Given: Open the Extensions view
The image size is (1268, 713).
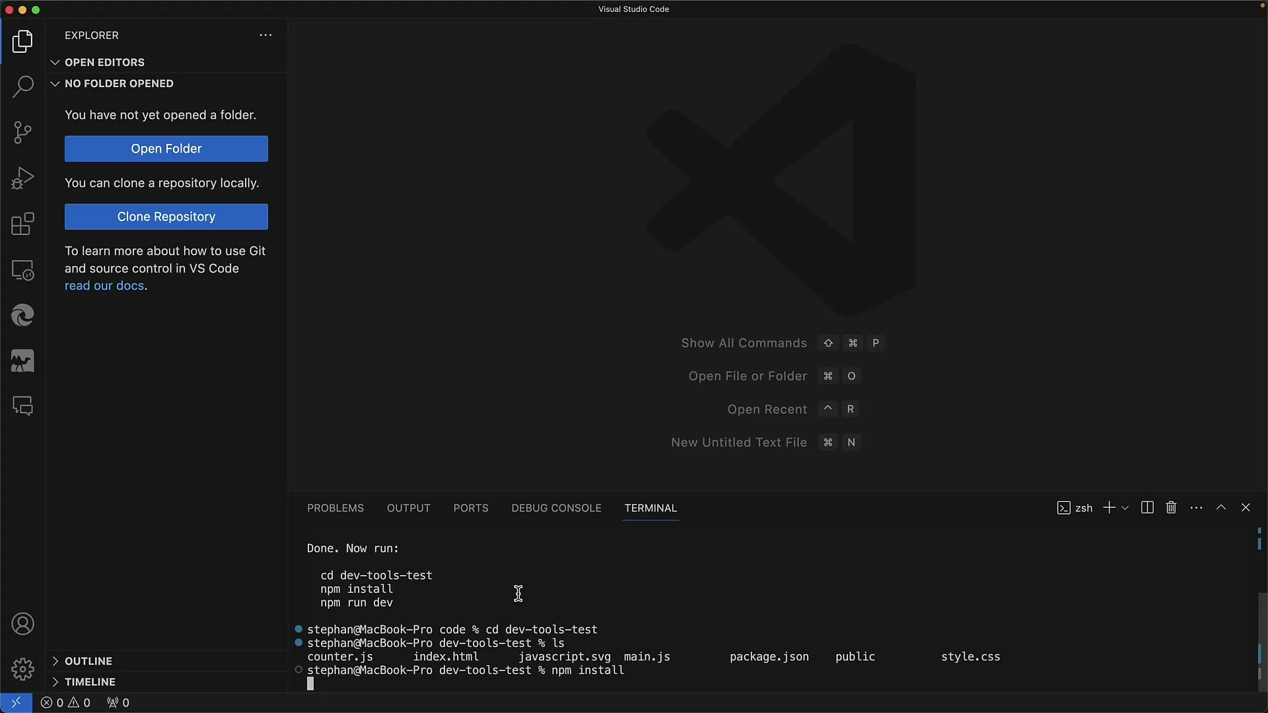Looking at the screenshot, I should click(22, 224).
